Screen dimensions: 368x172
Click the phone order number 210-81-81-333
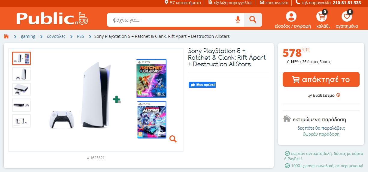point(347,3)
